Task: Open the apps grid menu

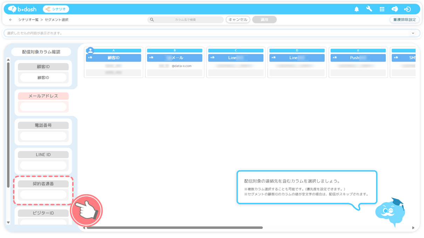Action: pyautogui.click(x=382, y=9)
